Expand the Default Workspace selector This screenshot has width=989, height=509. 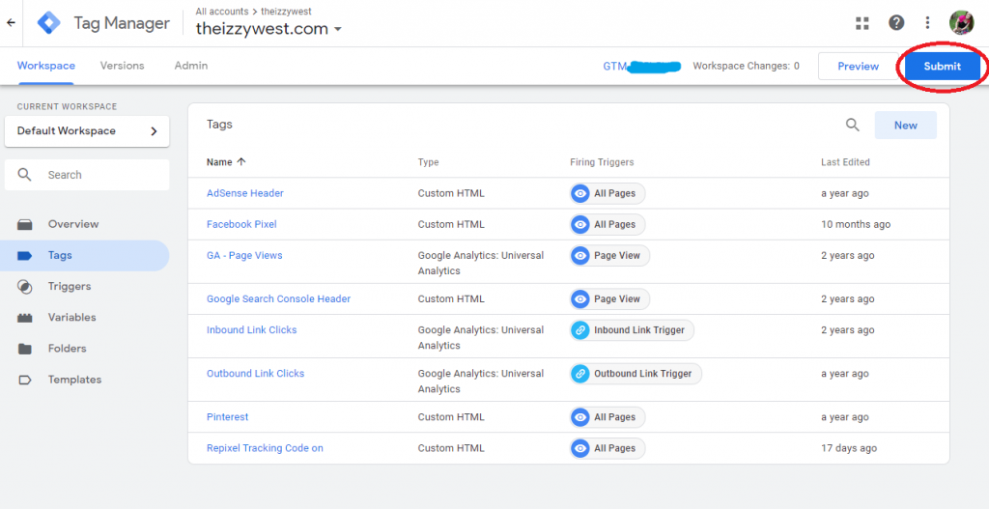(87, 131)
